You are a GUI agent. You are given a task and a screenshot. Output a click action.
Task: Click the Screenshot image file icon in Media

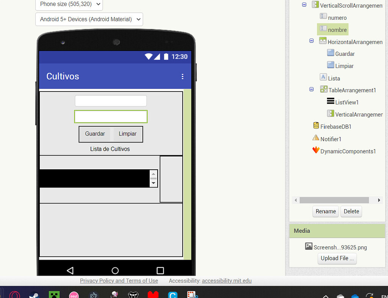[x=309, y=246]
